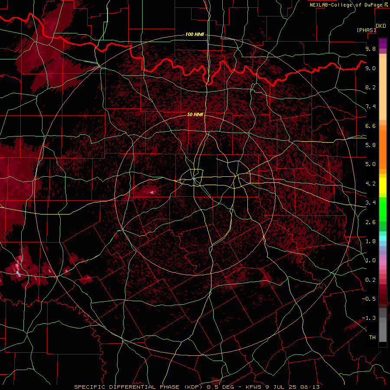Pick the peach band on color scale
Screen dimensions: 390x390
coord(383,90)
